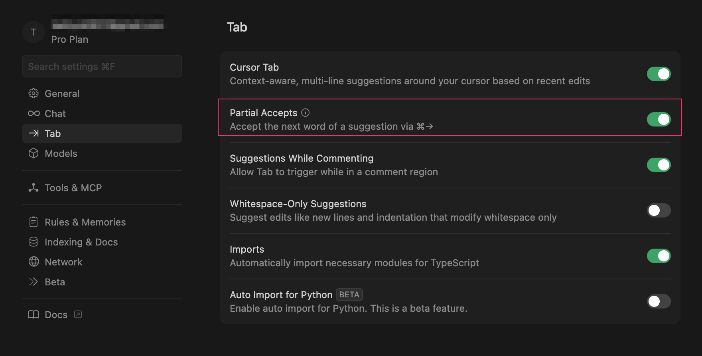Click the Models cube icon
Image resolution: width=702 pixels, height=356 pixels.
click(34, 153)
